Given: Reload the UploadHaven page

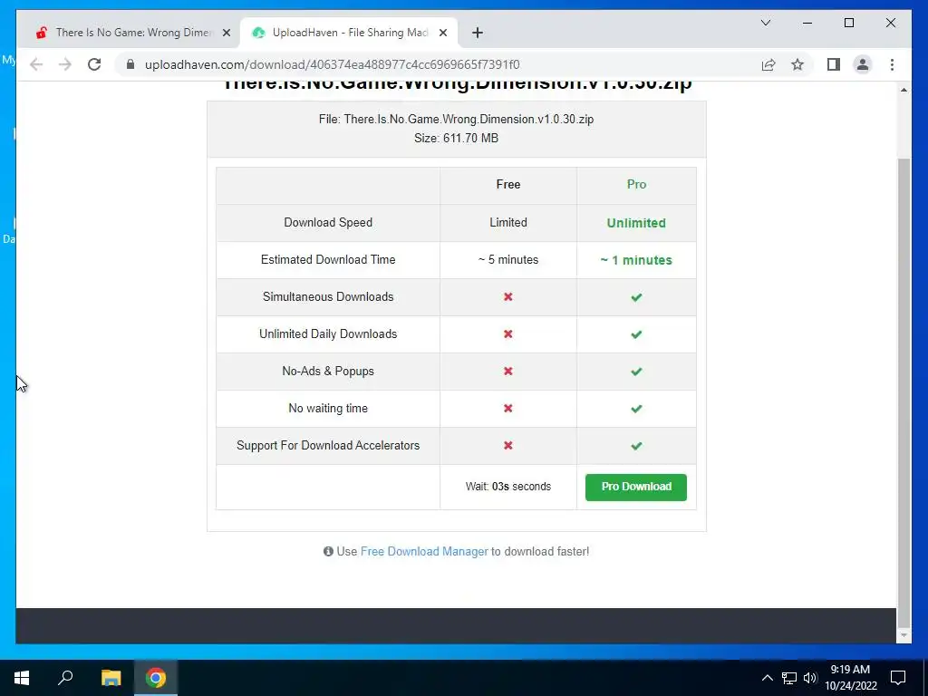Looking at the screenshot, I should click(x=94, y=64).
